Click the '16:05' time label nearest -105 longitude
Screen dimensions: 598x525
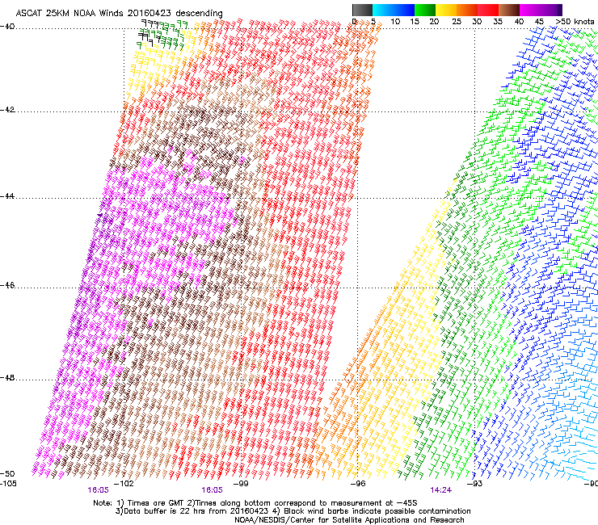(98, 490)
